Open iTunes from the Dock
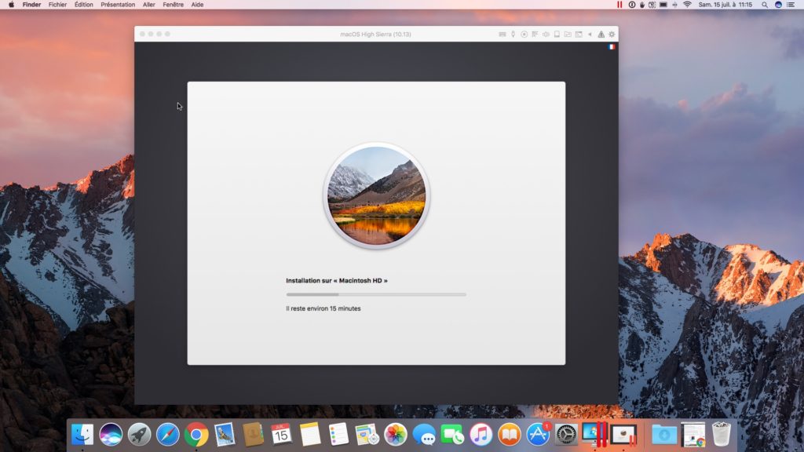 (481, 435)
